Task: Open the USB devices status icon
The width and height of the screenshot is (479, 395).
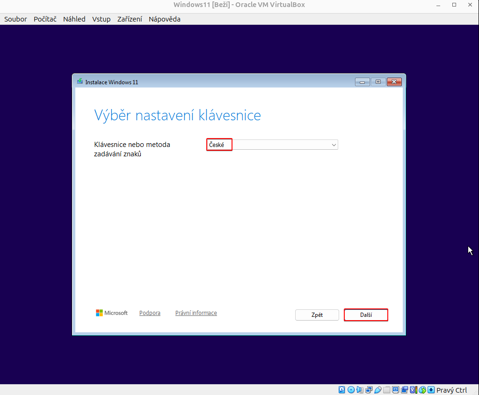Action: [x=377, y=390]
